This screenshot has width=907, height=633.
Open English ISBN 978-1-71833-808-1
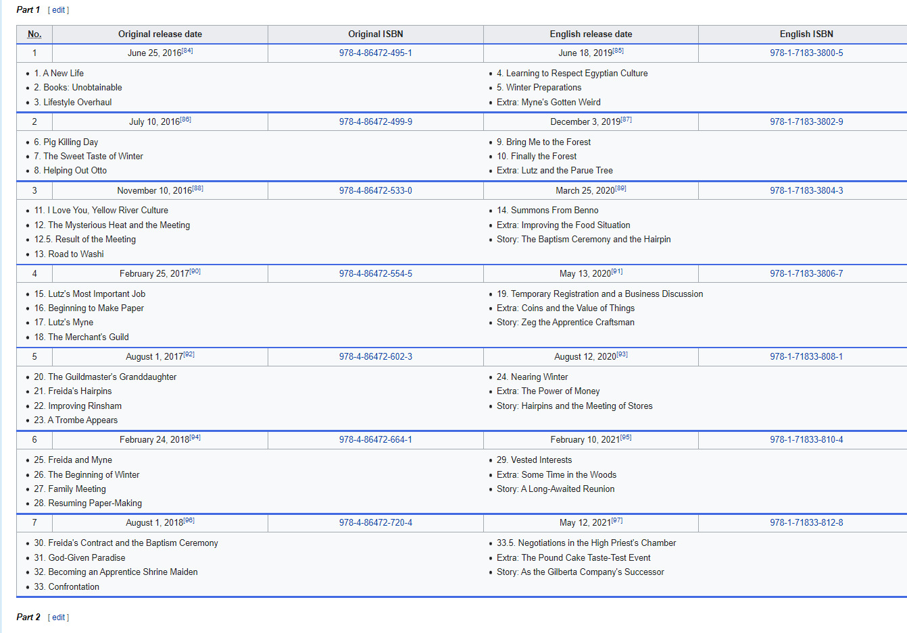pos(806,357)
